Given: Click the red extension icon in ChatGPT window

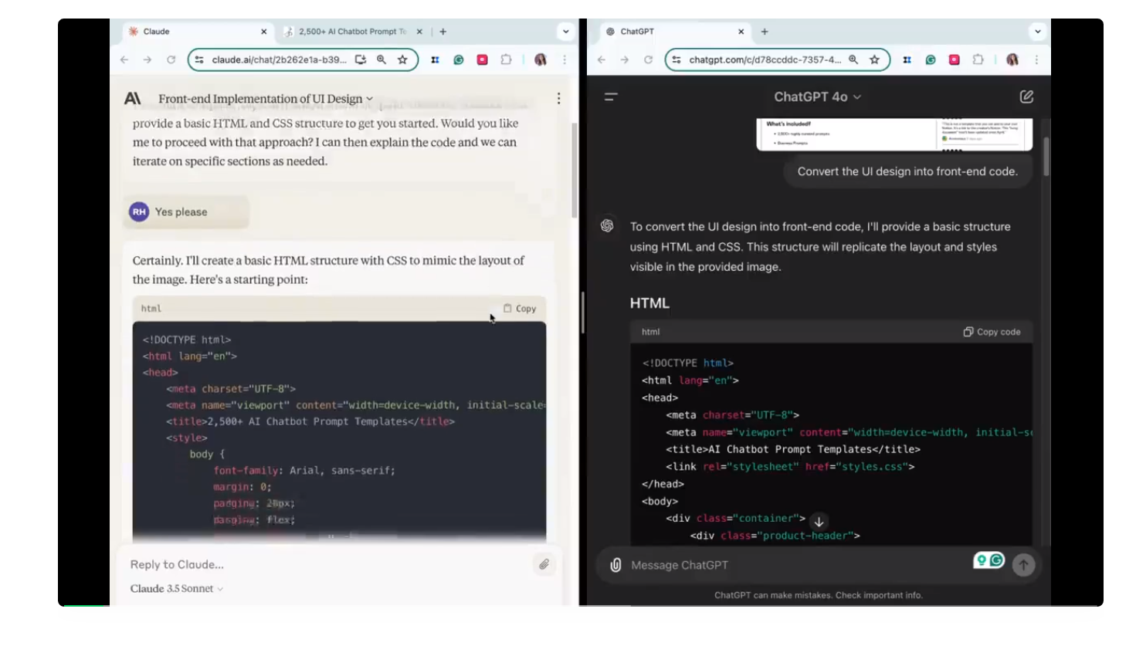Looking at the screenshot, I should (x=955, y=59).
